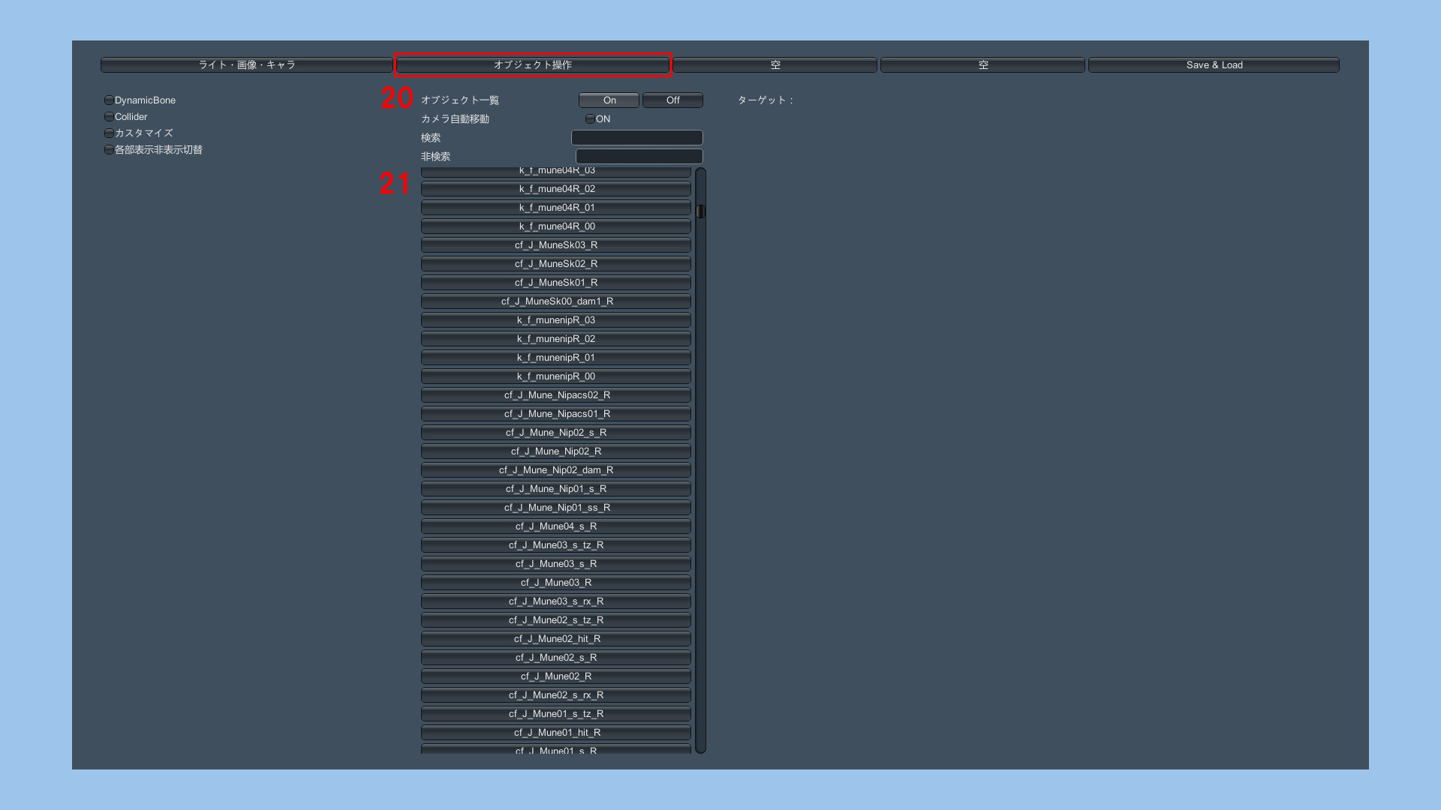Click the object list scrollbar handle
The height and width of the screenshot is (810, 1441).
tap(700, 211)
